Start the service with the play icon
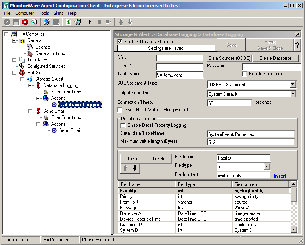This screenshot has height=245, width=305. 90,22
